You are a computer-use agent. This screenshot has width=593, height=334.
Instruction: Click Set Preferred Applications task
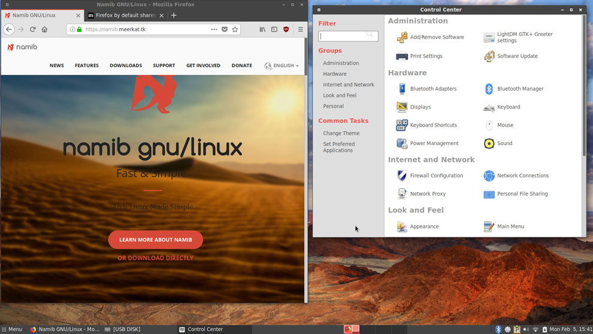(339, 147)
